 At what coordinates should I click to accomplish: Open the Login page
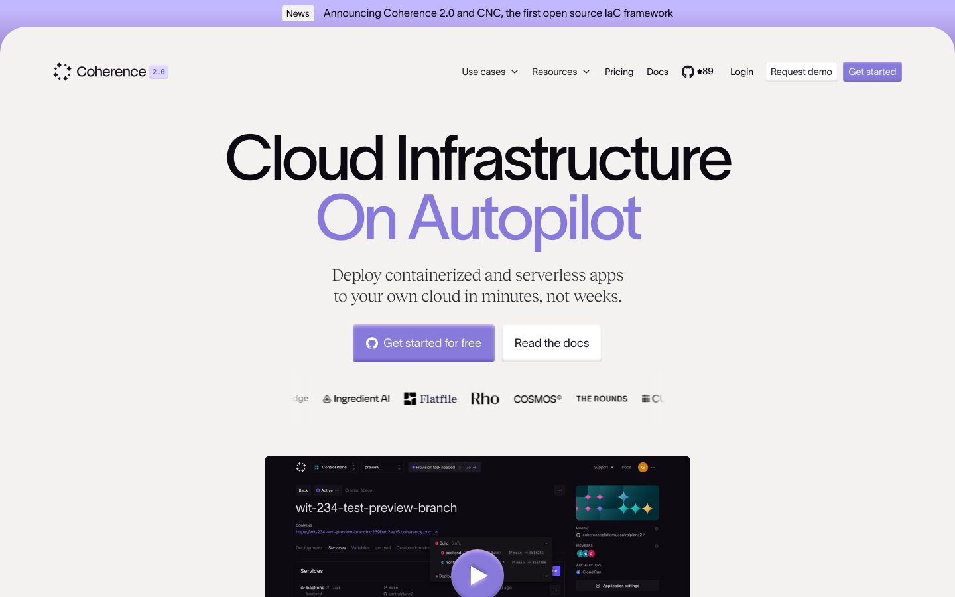pyautogui.click(x=741, y=72)
